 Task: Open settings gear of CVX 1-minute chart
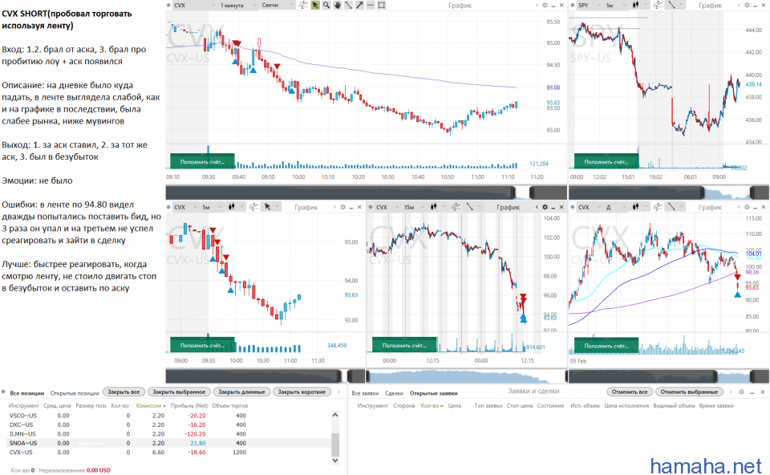tap(545, 6)
